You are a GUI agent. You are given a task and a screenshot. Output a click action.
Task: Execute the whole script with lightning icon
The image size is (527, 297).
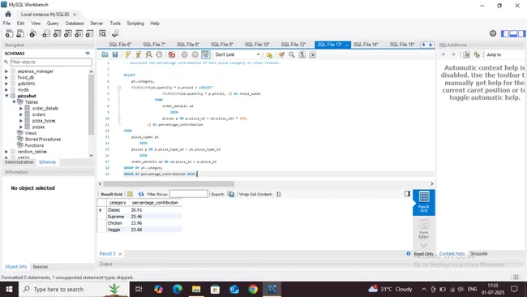click(x=128, y=54)
